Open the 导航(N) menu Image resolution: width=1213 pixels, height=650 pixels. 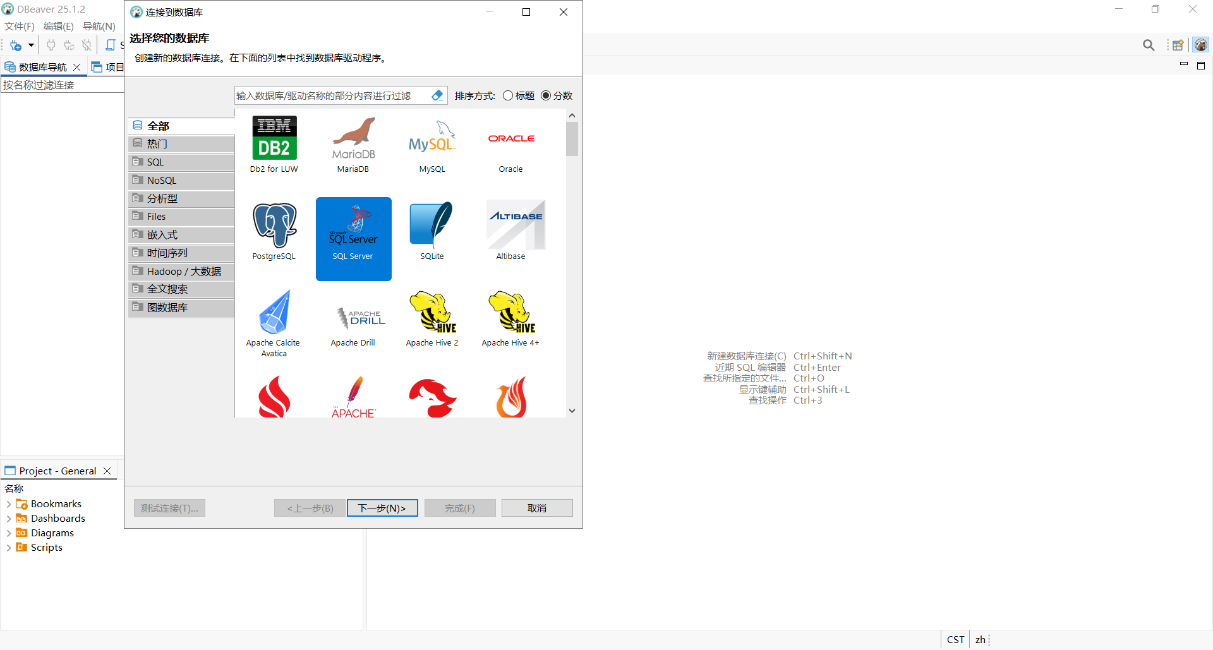pyautogui.click(x=99, y=26)
